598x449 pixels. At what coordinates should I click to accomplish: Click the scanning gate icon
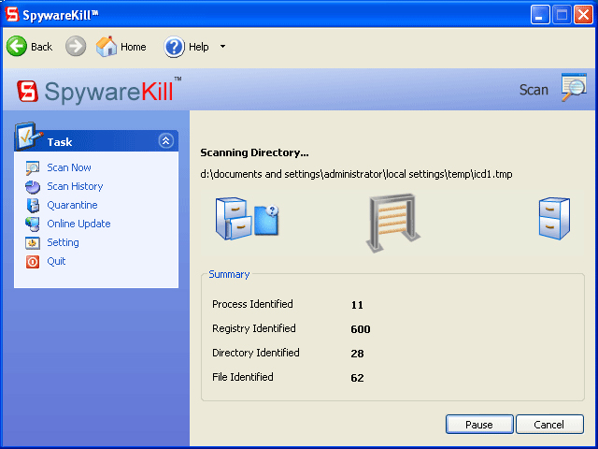pyautogui.click(x=392, y=223)
